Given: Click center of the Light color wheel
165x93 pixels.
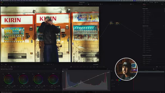Looking at the screenshot, I should 38,79.
